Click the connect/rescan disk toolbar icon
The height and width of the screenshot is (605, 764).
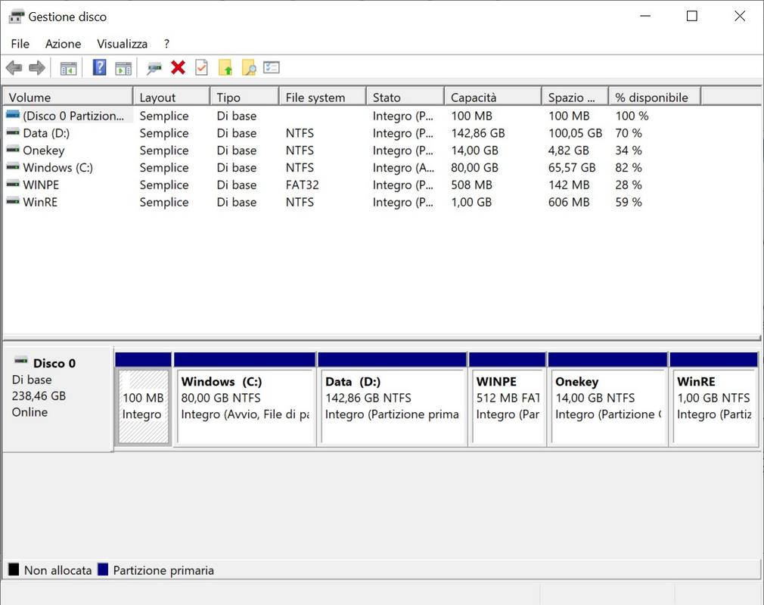pos(154,68)
